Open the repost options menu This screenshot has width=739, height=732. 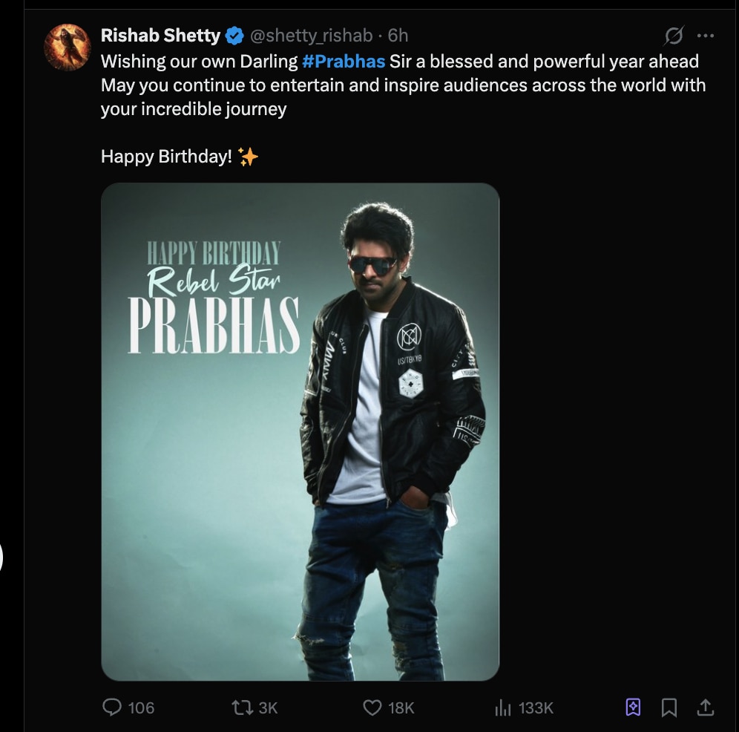coord(242,708)
